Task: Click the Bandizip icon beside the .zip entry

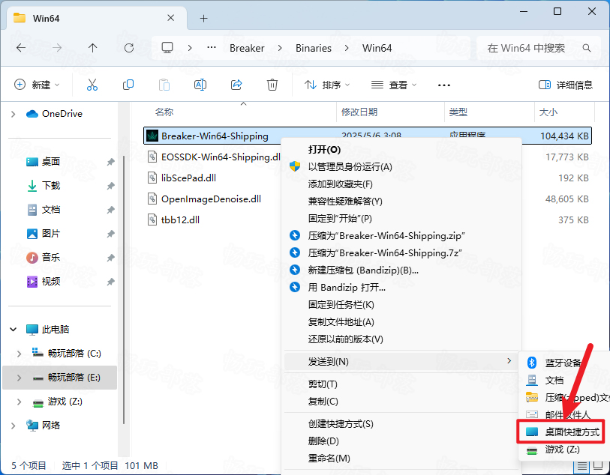Action: click(295, 236)
